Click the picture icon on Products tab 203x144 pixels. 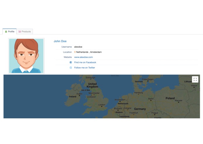20,31
